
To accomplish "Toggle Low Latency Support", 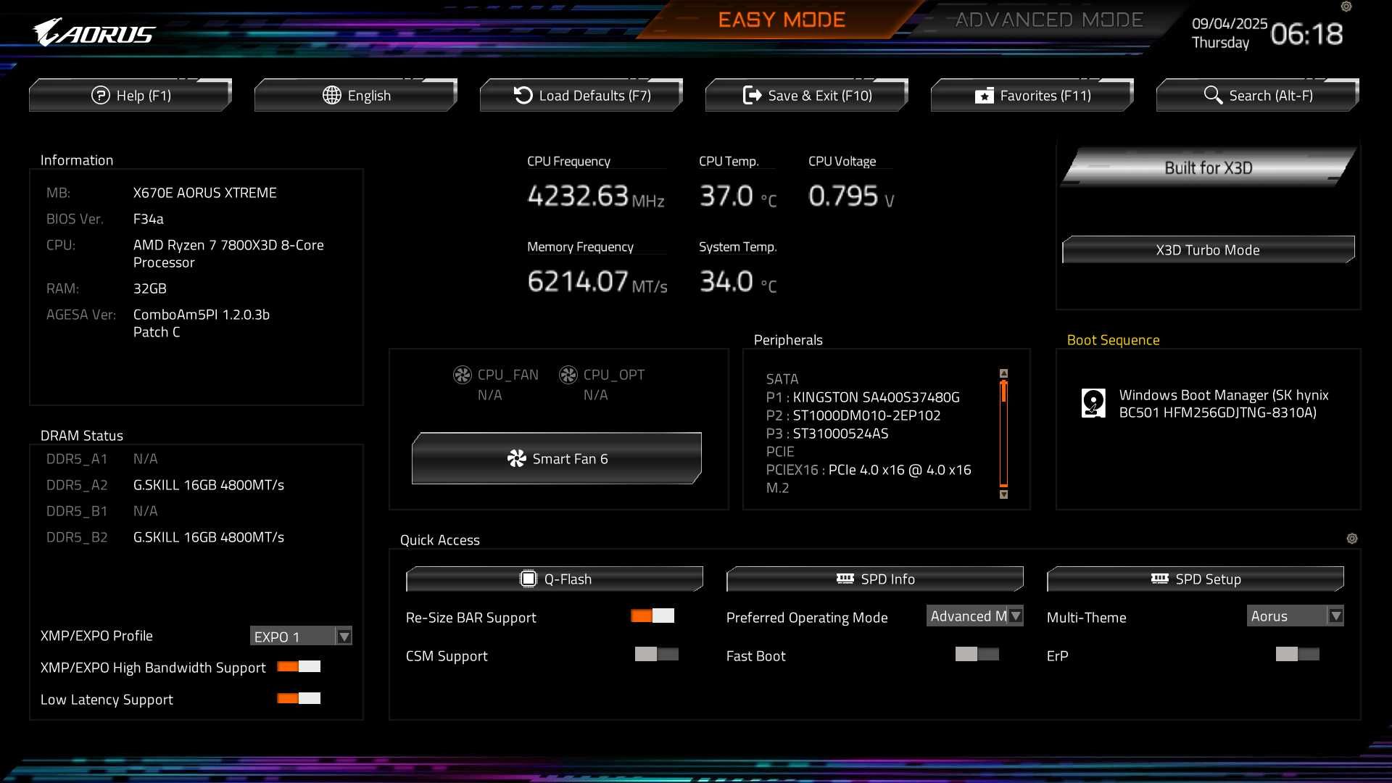I will (299, 698).
